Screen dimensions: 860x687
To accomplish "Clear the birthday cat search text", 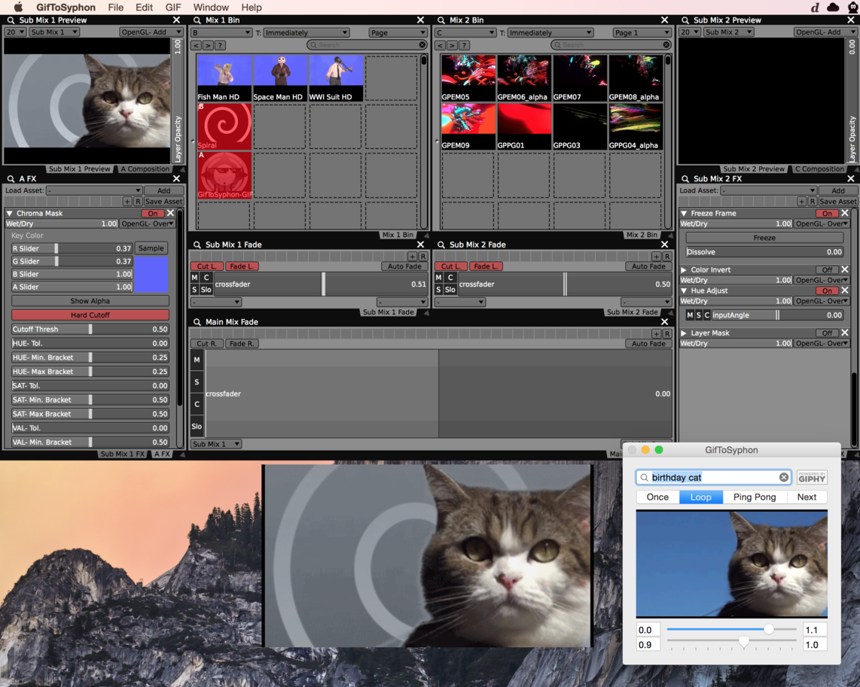I will coord(784,477).
